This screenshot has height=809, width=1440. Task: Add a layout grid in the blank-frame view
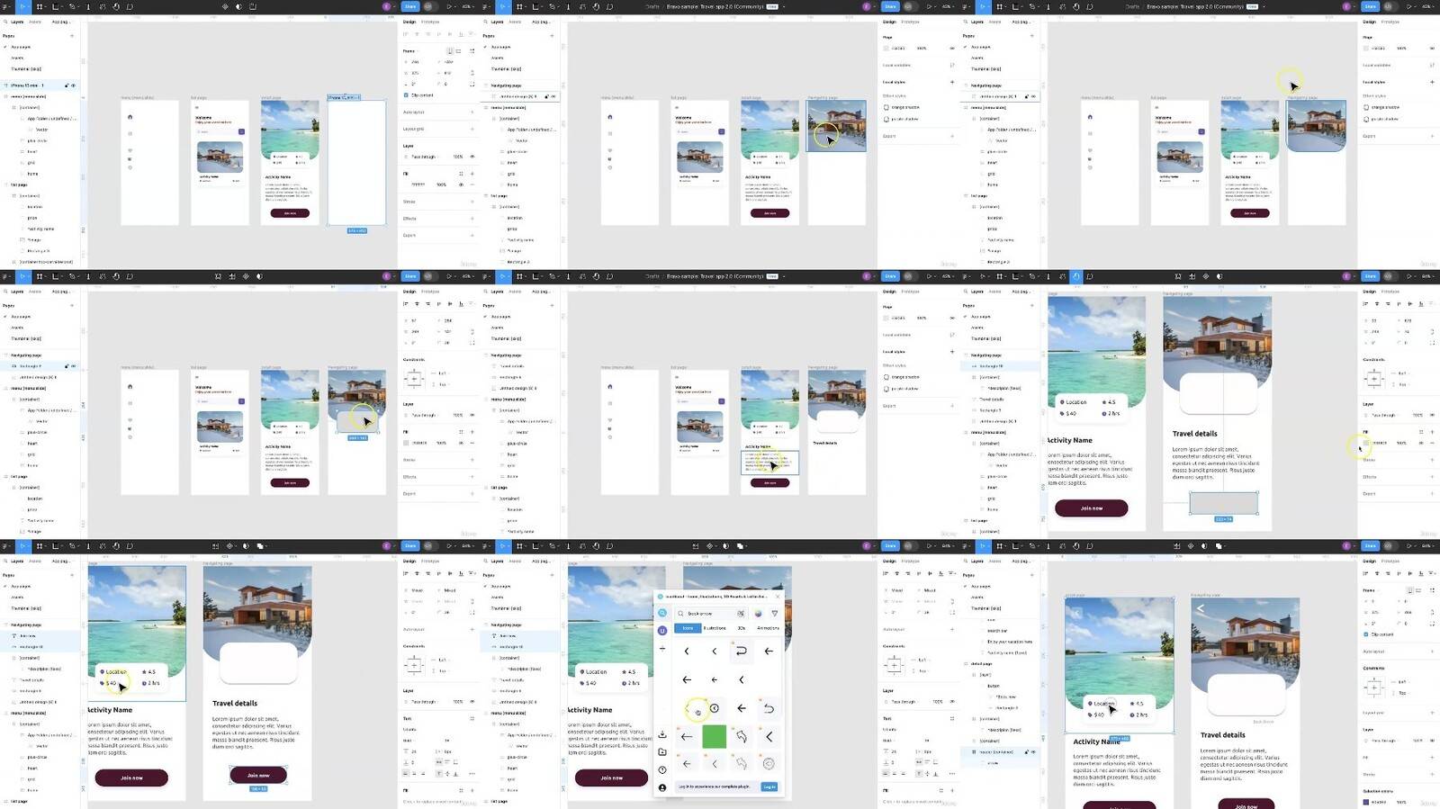(x=472, y=129)
